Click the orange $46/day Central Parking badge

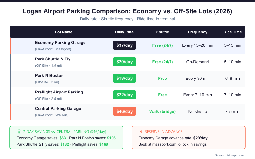[x=125, y=111]
